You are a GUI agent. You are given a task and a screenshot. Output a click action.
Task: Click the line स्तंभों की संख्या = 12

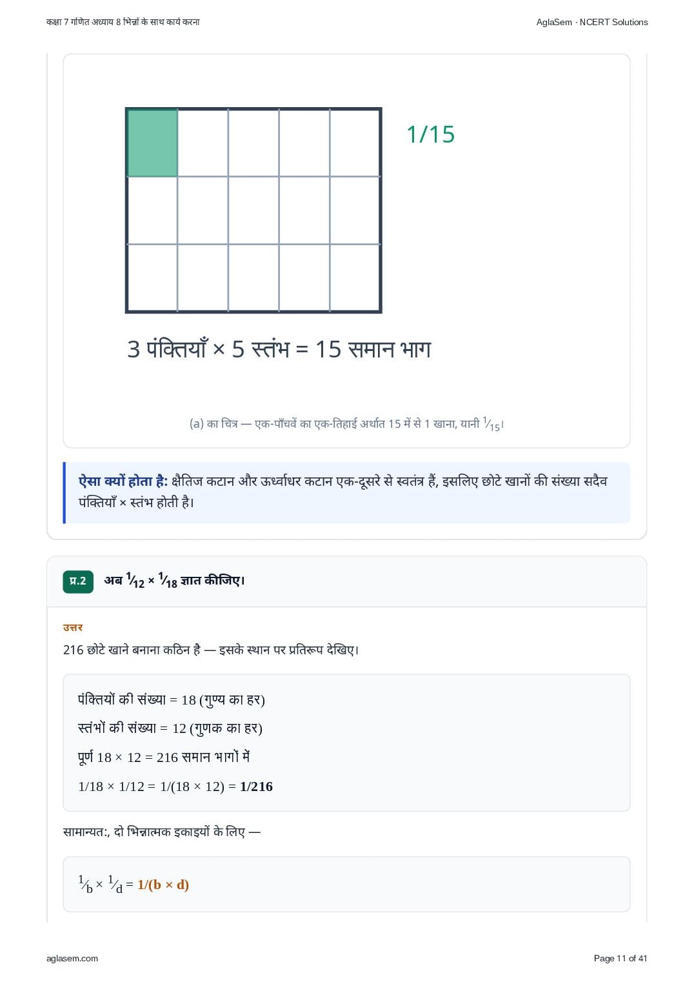click(x=170, y=728)
